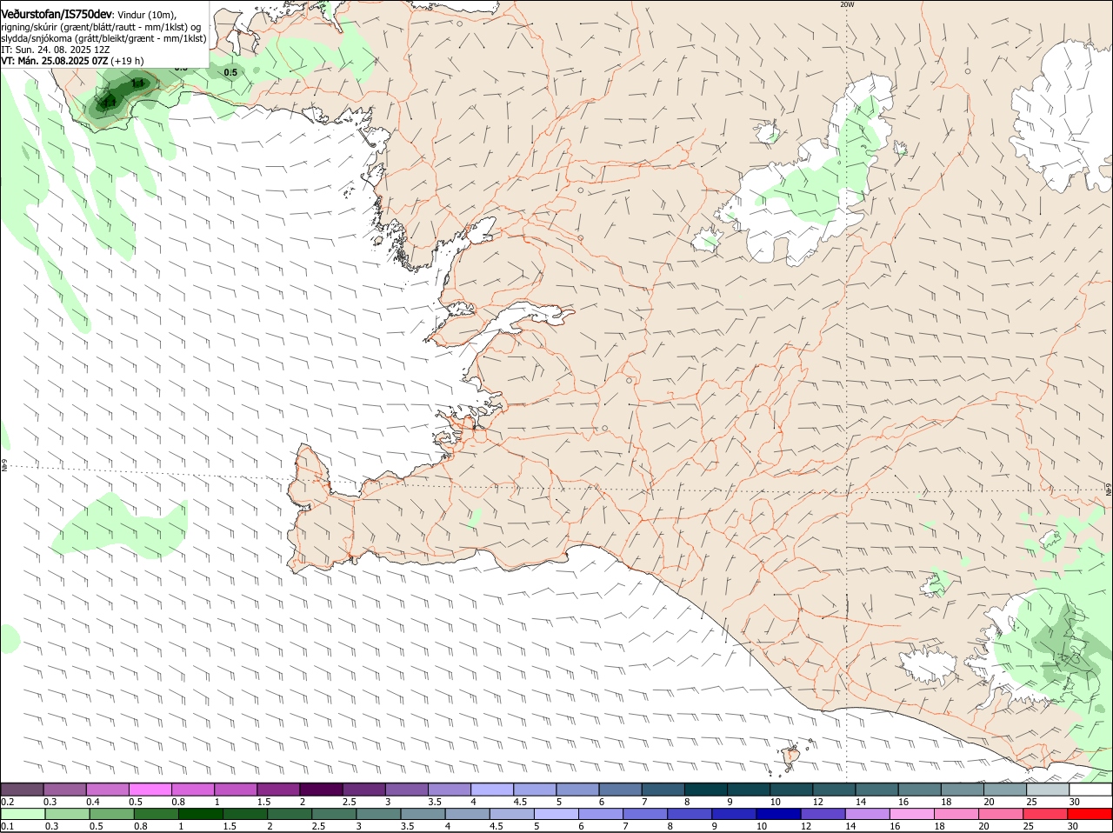Click the 'VT: Mán. 25.08.2025 07Z' valid time
This screenshot has width=1113, height=833.
tap(55, 61)
